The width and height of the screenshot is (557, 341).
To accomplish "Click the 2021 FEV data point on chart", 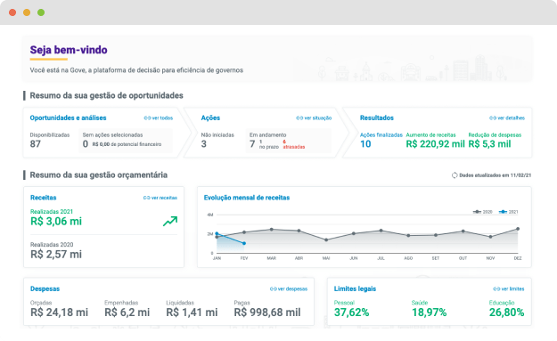I will pyautogui.click(x=244, y=243).
